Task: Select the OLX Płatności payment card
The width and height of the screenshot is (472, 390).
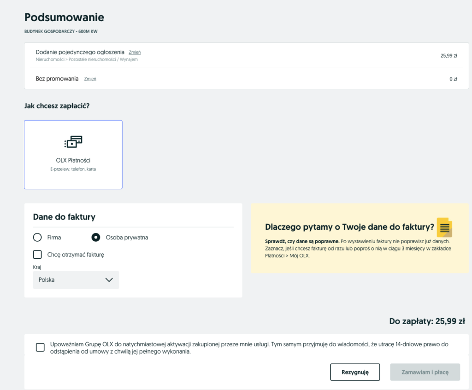Action: [73, 155]
